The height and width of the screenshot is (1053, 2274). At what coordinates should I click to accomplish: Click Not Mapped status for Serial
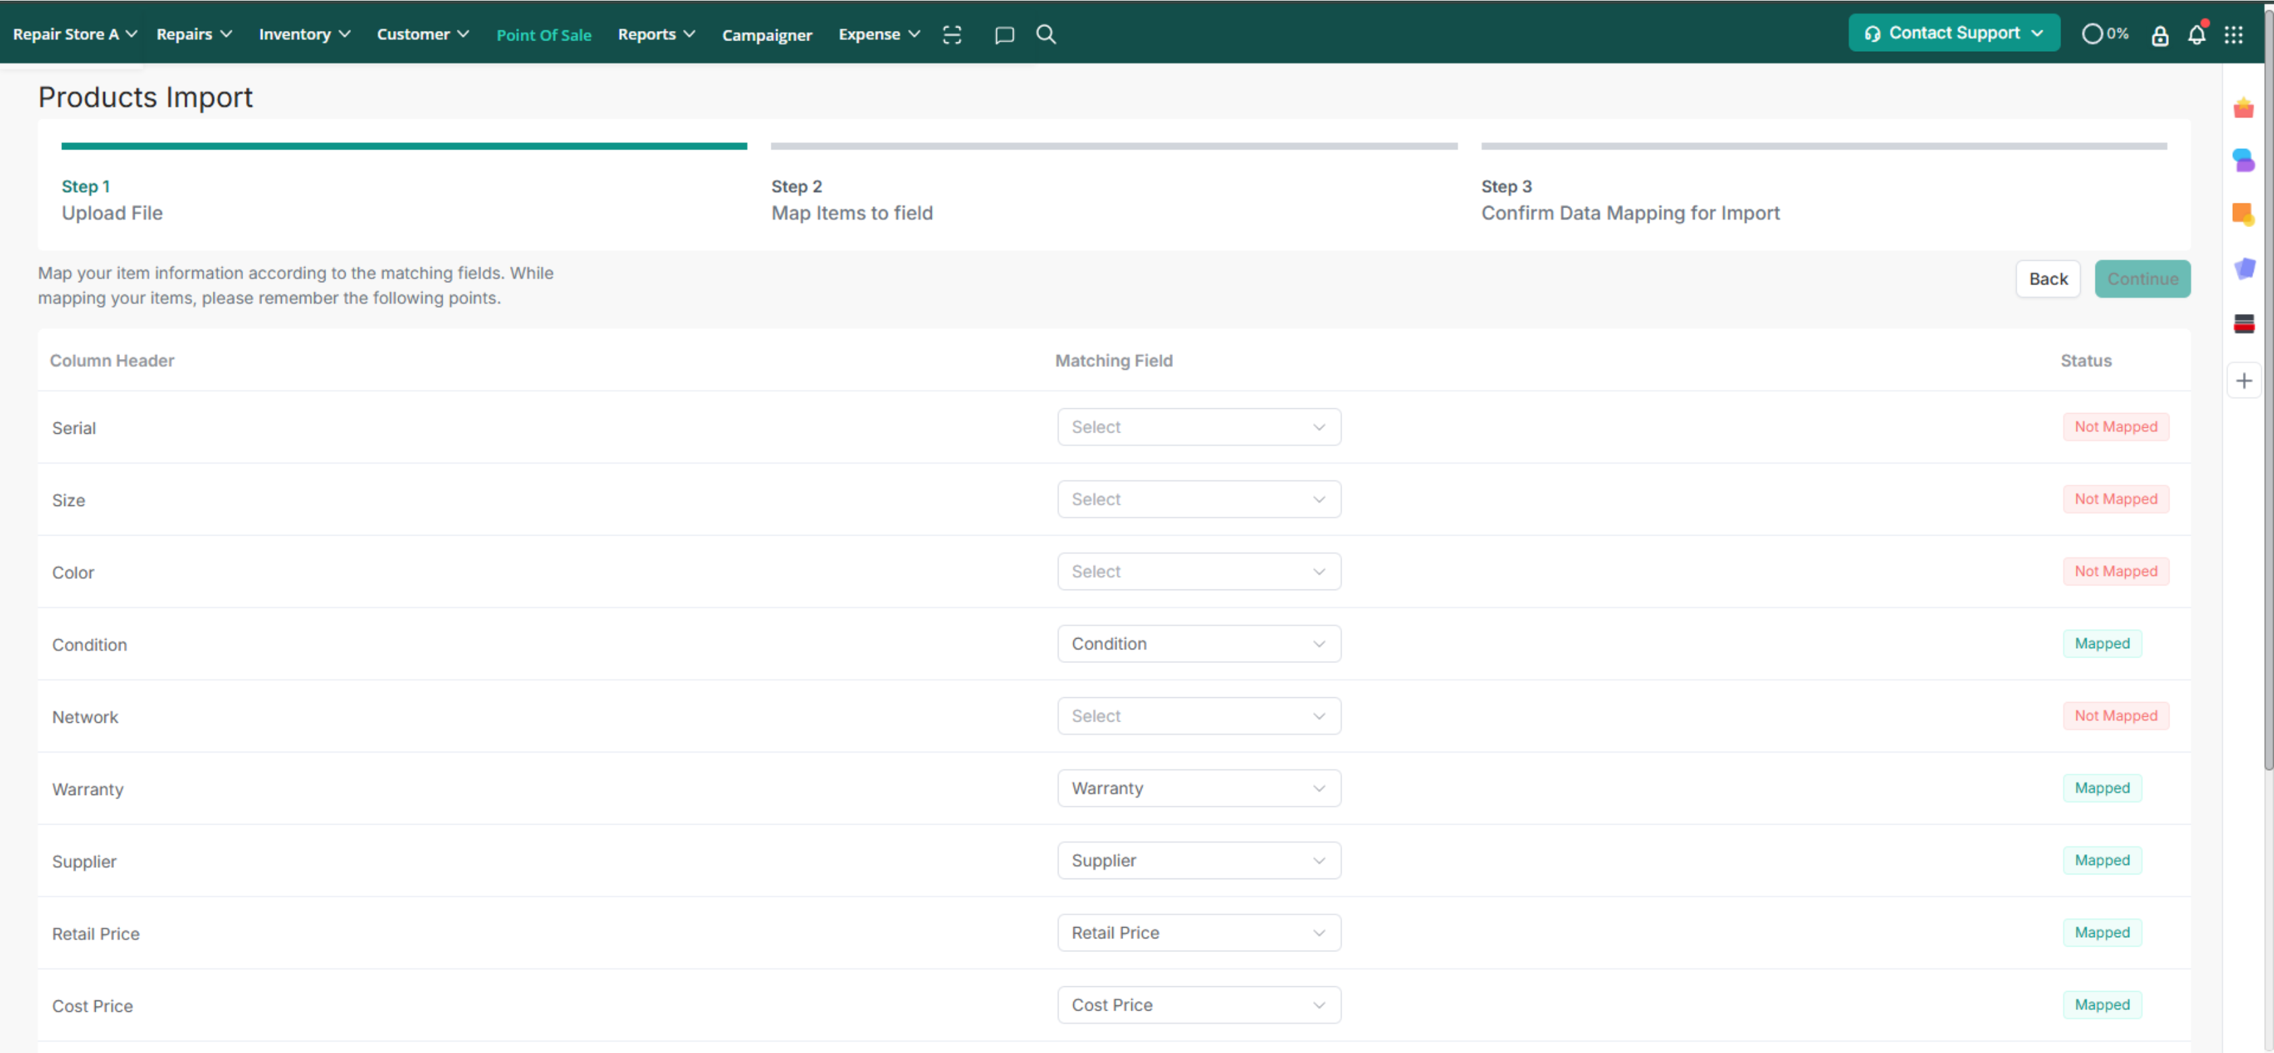[2115, 427]
